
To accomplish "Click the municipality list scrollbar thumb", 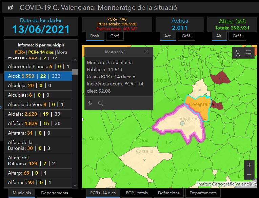I will [75, 72].
